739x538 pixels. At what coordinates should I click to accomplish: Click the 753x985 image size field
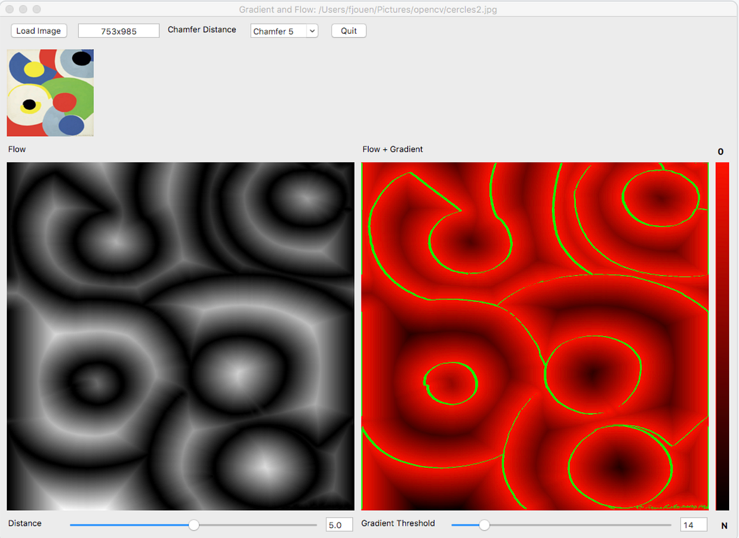(119, 31)
